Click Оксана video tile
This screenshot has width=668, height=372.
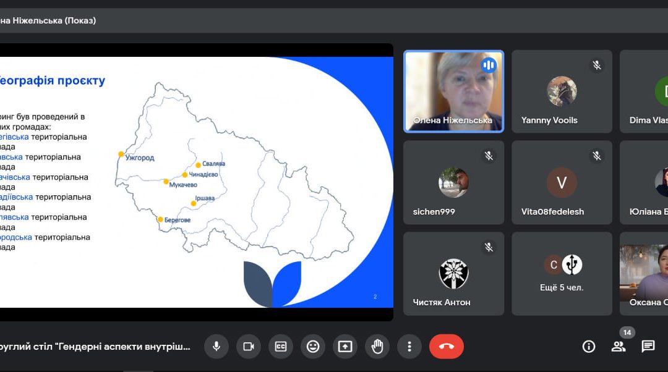click(644, 274)
